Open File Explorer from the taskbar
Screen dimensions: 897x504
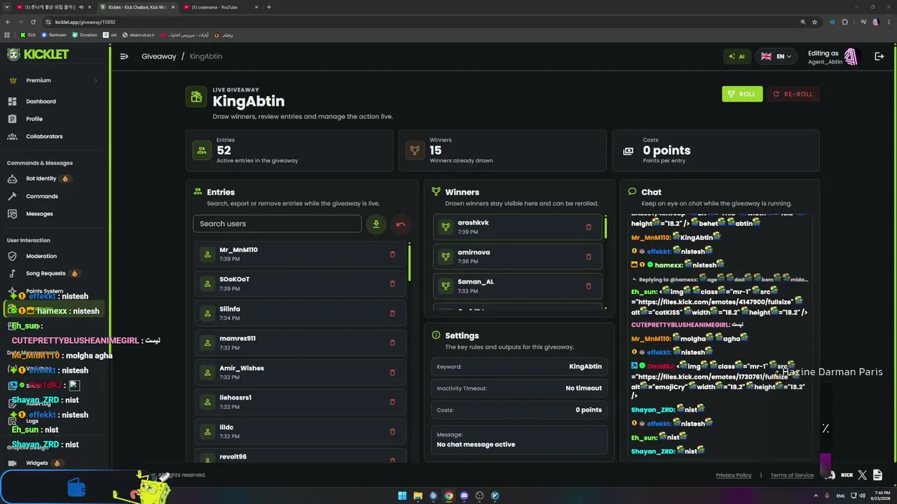418,496
